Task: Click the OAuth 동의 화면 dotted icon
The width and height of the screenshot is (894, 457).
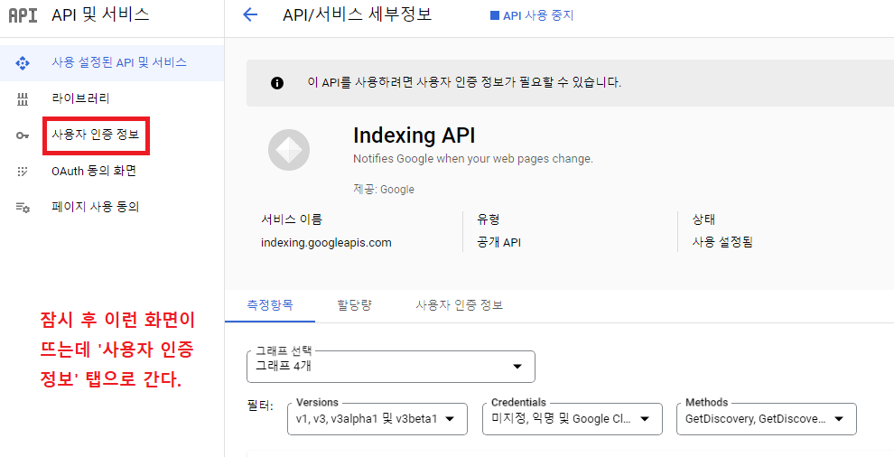Action: click(23, 172)
